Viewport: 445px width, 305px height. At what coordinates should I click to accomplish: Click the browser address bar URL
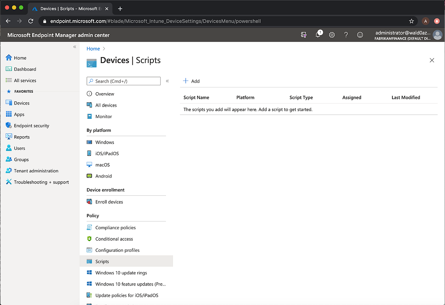tap(156, 21)
